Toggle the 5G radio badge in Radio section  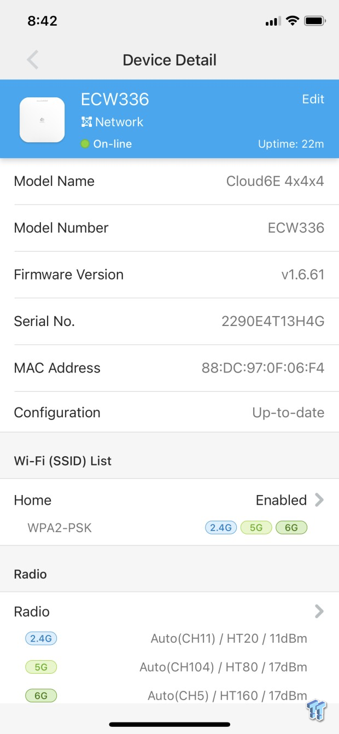coord(40,667)
